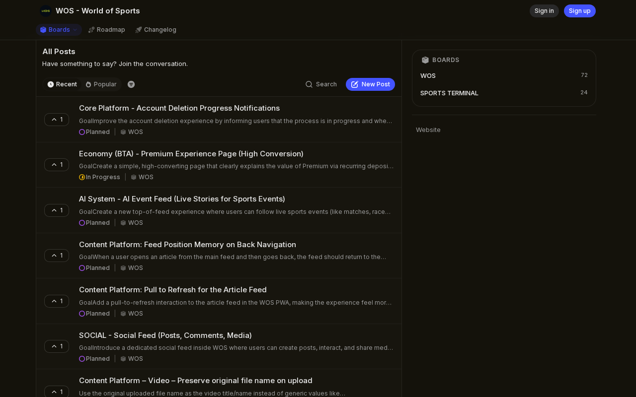Click the filter icon beside Popular
The width and height of the screenshot is (636, 397).
tap(131, 84)
